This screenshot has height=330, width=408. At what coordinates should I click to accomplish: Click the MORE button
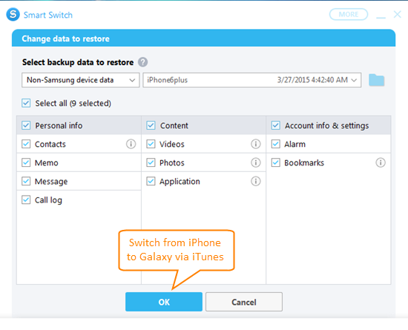[x=349, y=14]
